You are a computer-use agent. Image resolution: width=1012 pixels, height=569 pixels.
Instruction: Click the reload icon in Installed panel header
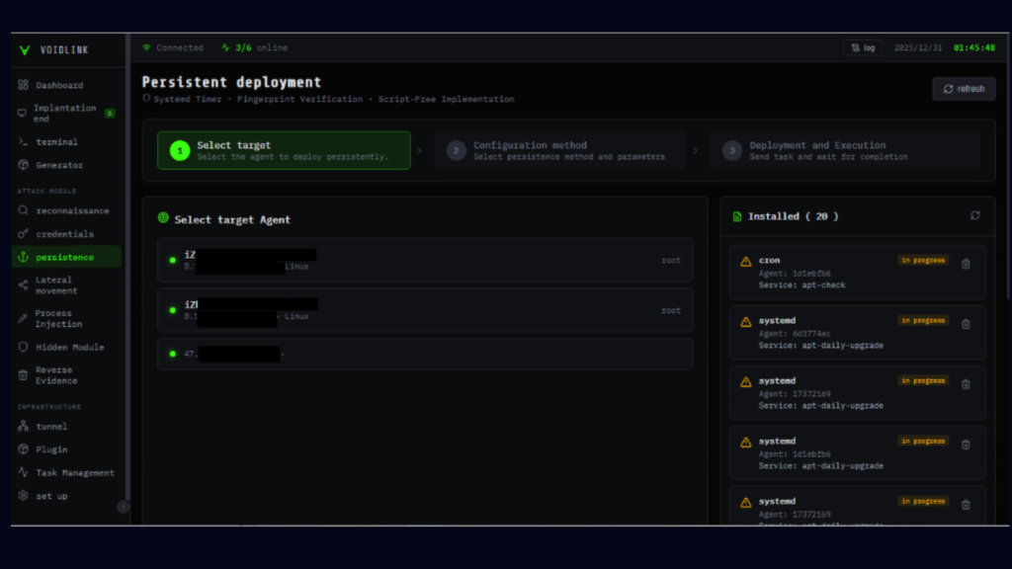(975, 215)
